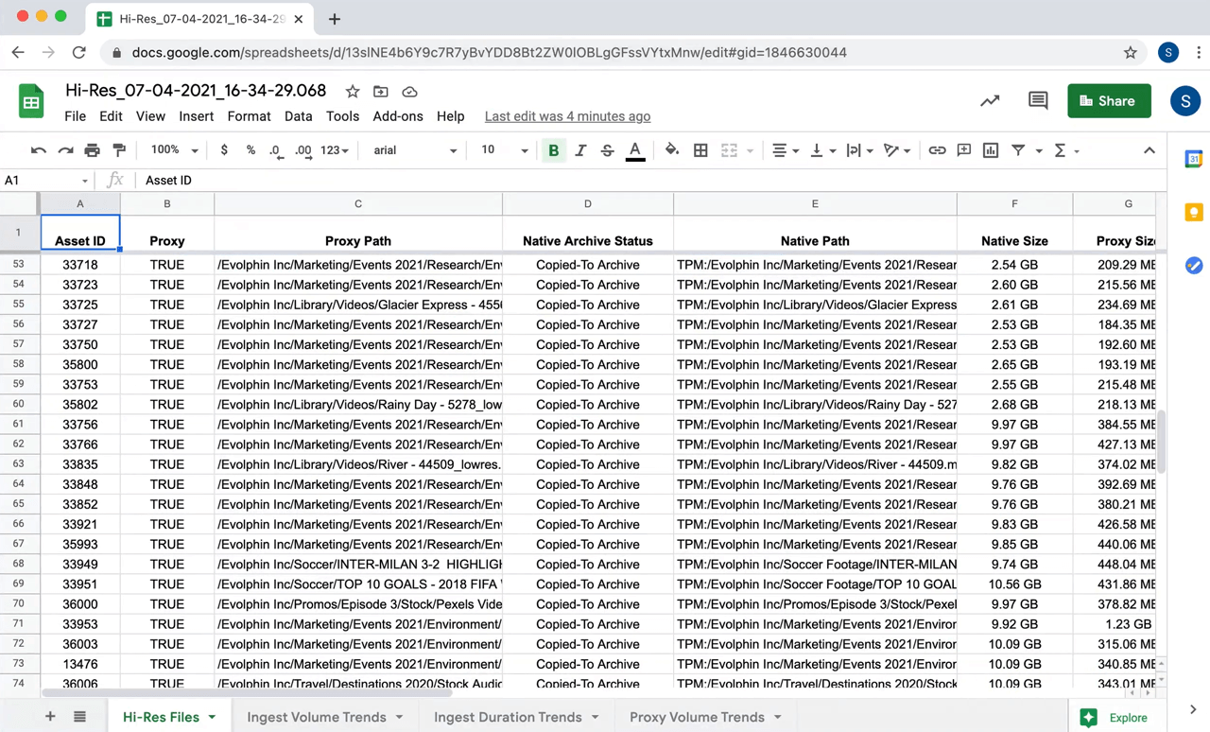Screen dimensions: 1210x732
Task: Click the Insert comment icon
Action: coord(964,150)
